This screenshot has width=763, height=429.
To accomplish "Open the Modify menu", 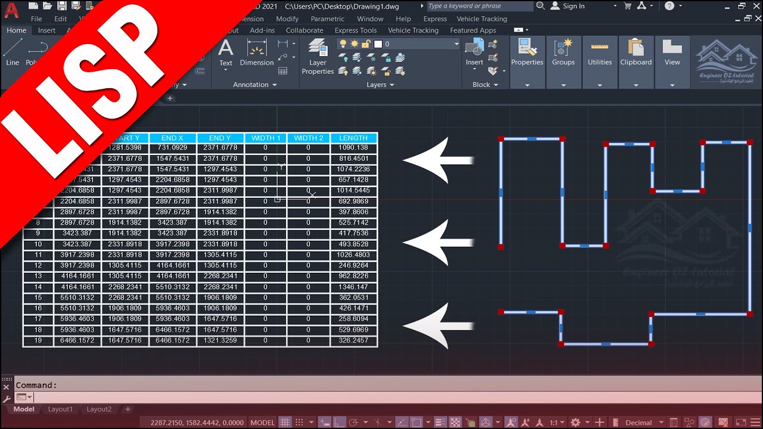I will tap(287, 18).
